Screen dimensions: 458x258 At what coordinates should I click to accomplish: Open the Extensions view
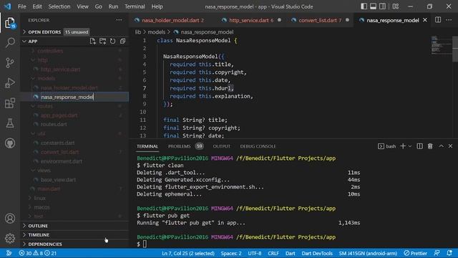point(10,103)
